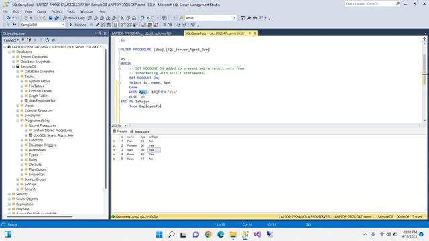Click the Undo arrow icon
Screen dimensions: 429x241
(x=142, y=18)
